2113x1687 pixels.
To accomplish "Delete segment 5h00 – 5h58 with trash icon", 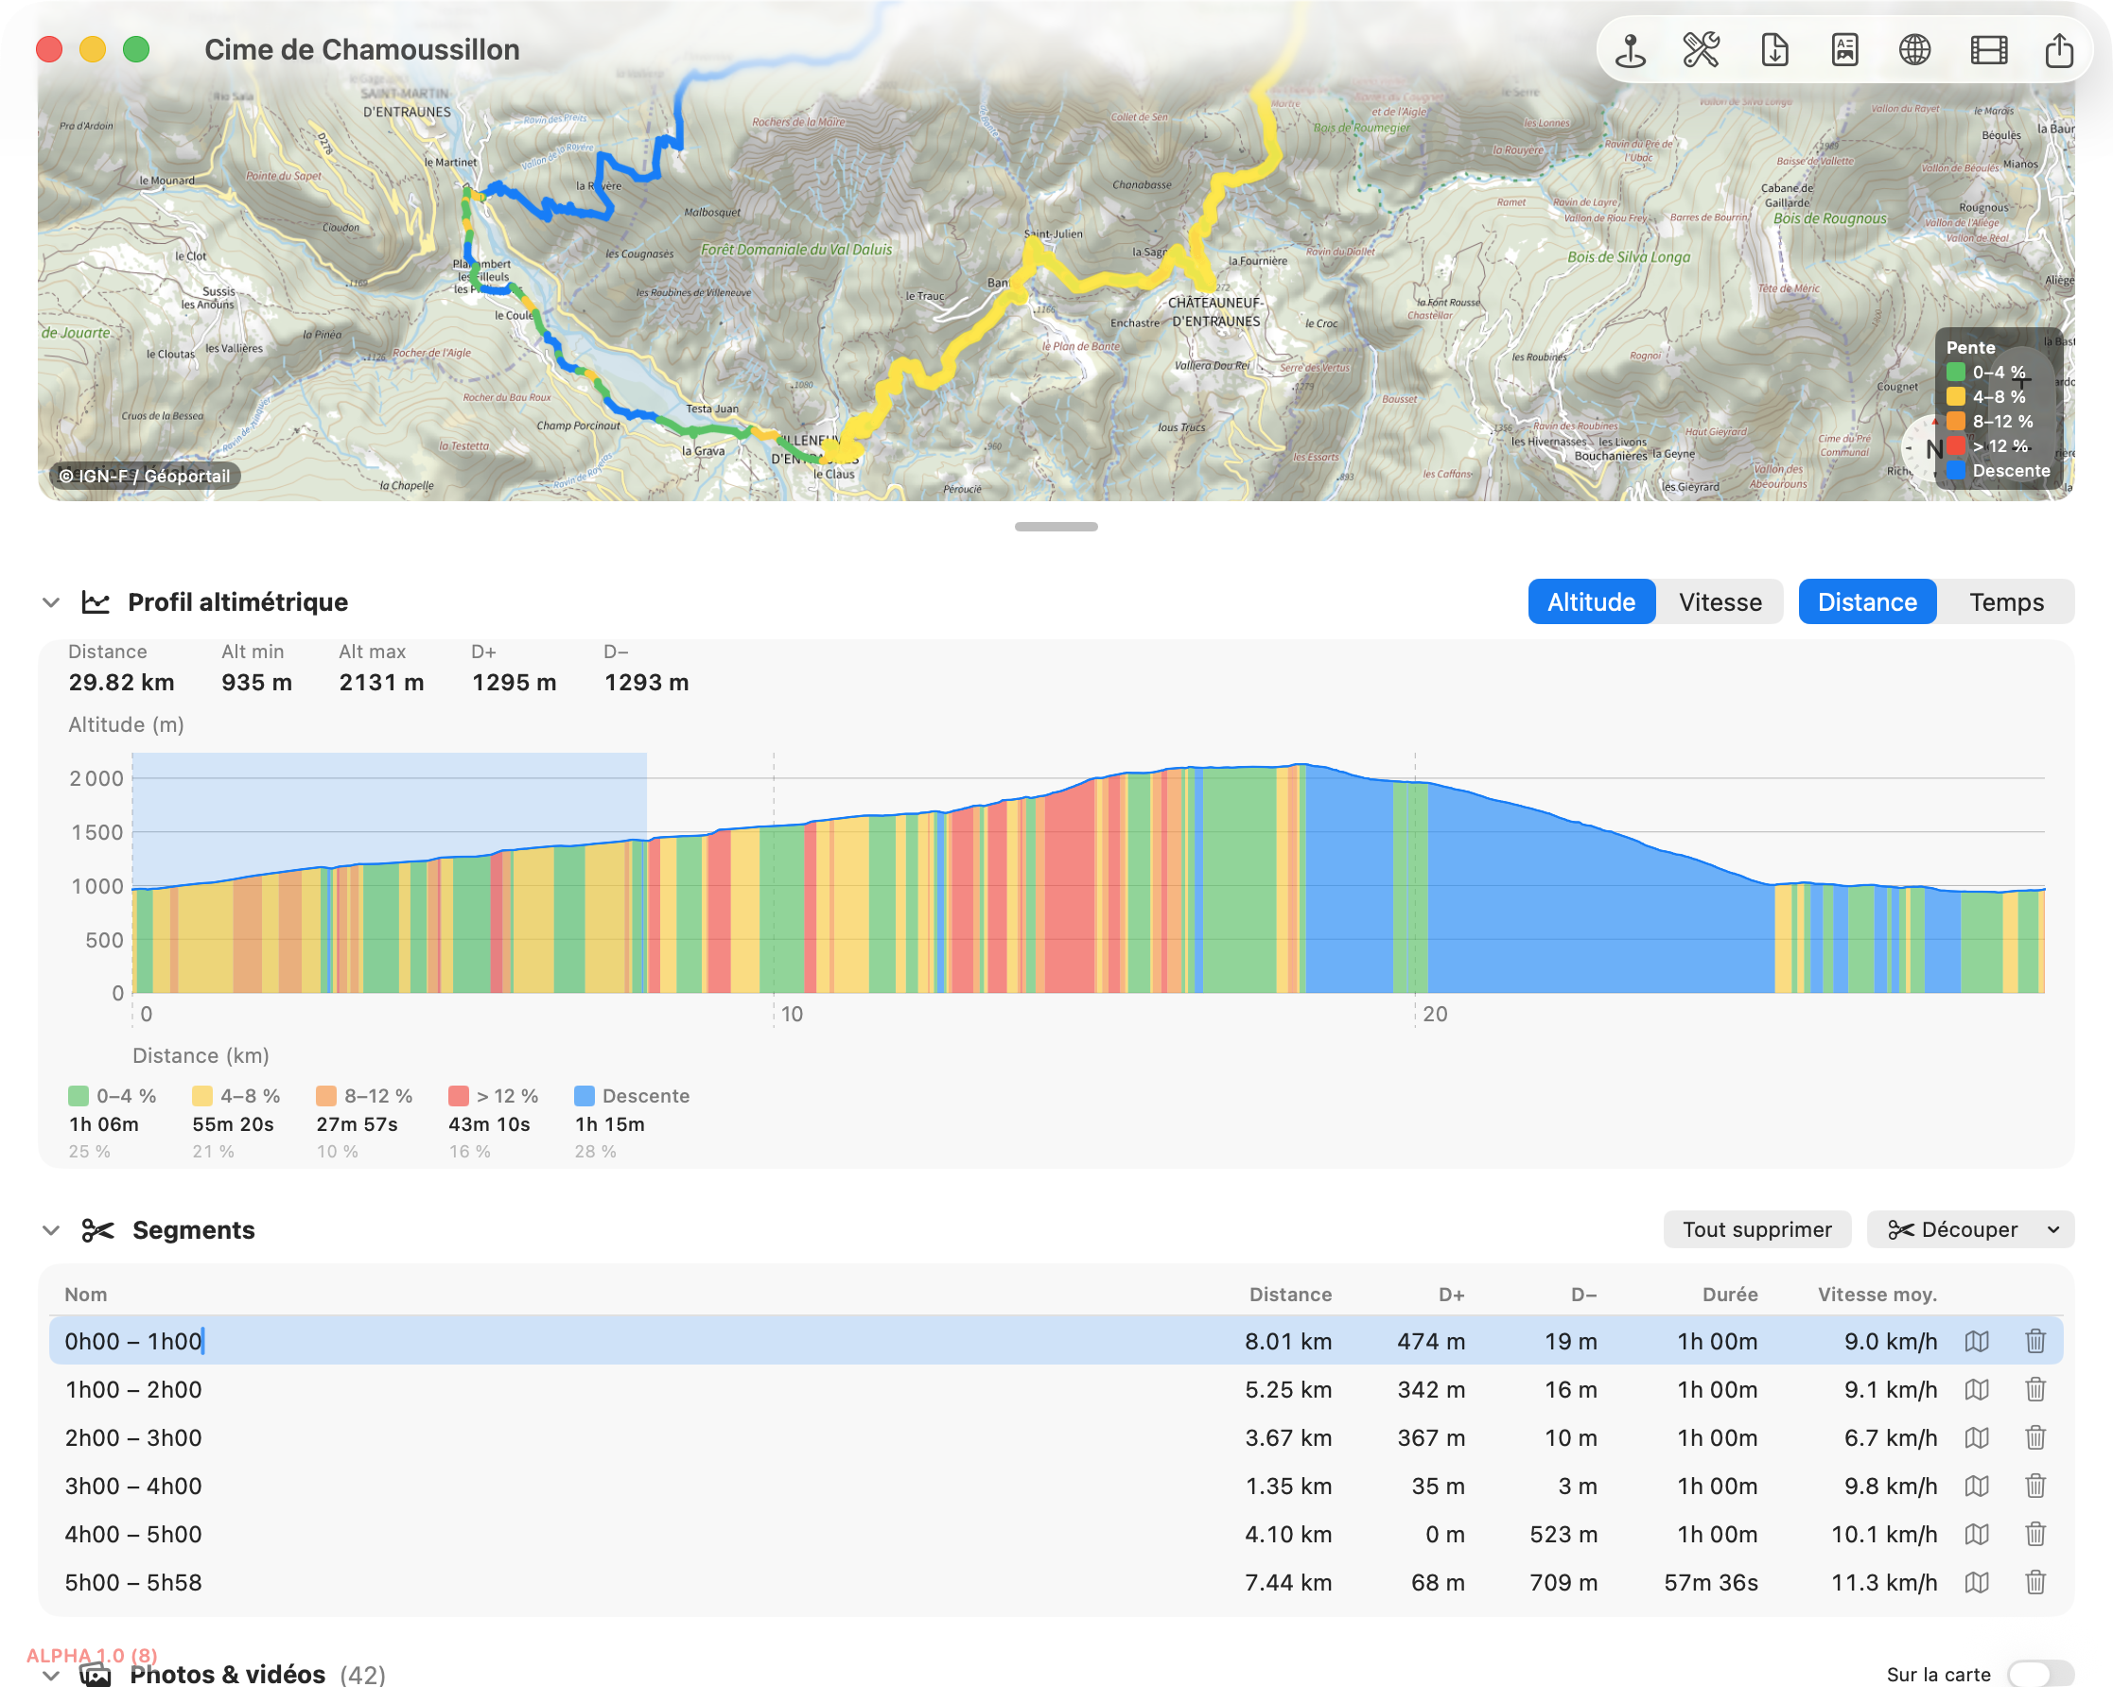I will click(2035, 1582).
